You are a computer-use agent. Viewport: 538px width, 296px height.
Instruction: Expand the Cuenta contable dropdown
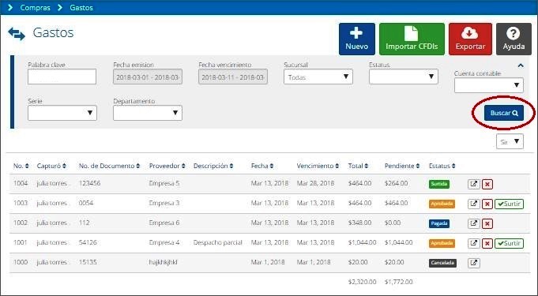coord(489,85)
